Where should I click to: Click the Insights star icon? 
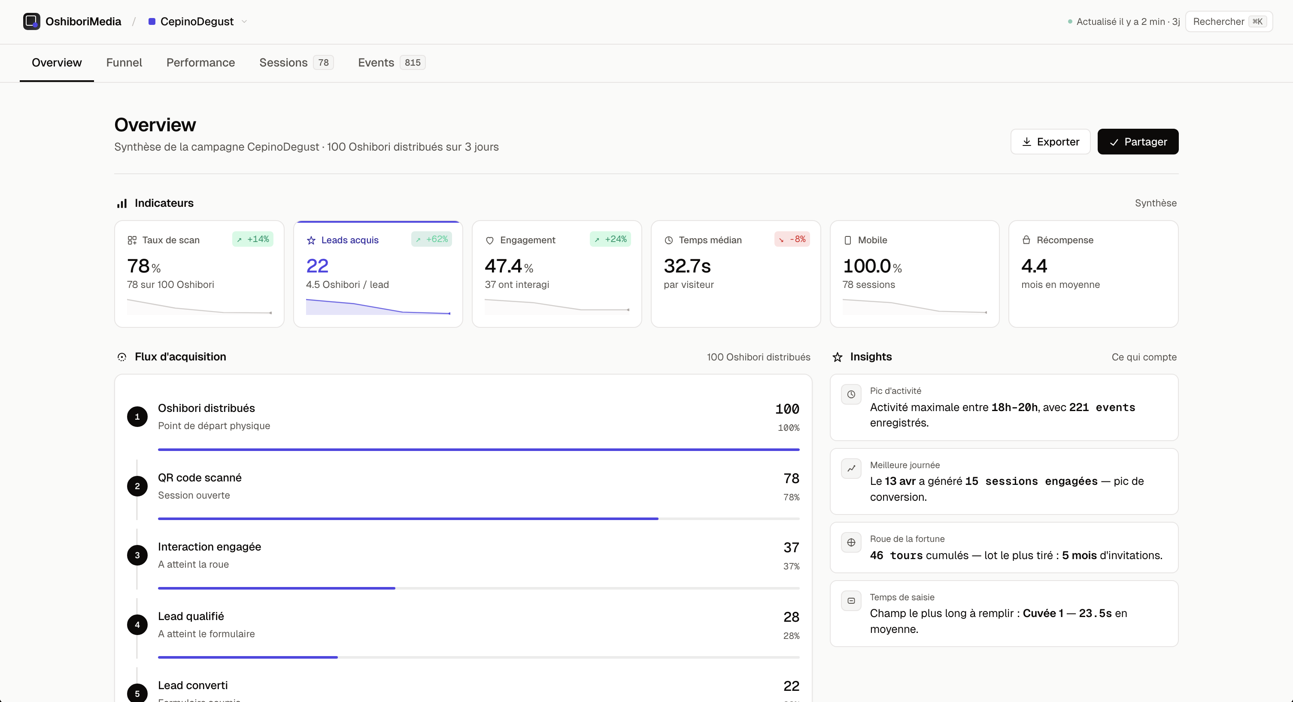837,357
